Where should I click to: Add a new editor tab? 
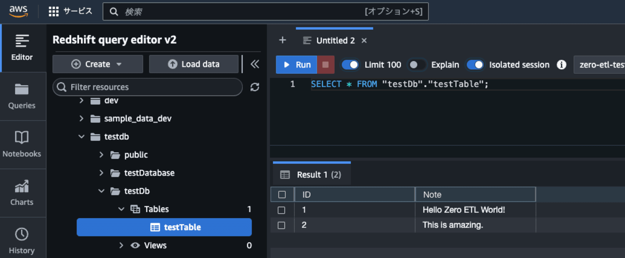pyautogui.click(x=282, y=40)
